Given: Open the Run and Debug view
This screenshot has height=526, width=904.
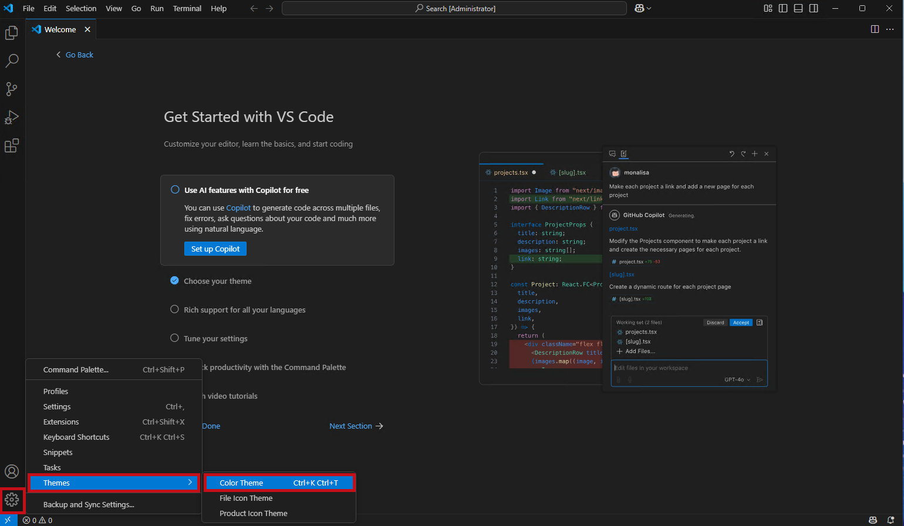Looking at the screenshot, I should [12, 117].
